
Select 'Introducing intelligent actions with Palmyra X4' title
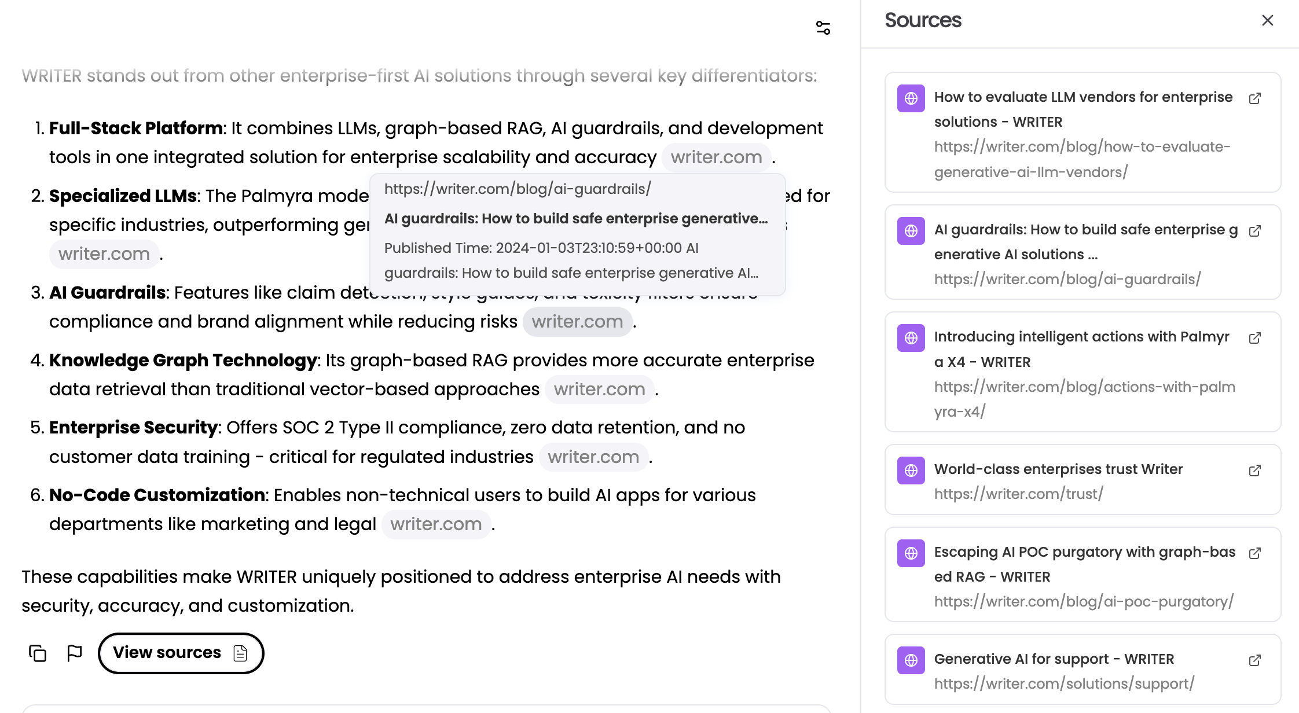pyautogui.click(x=1081, y=350)
